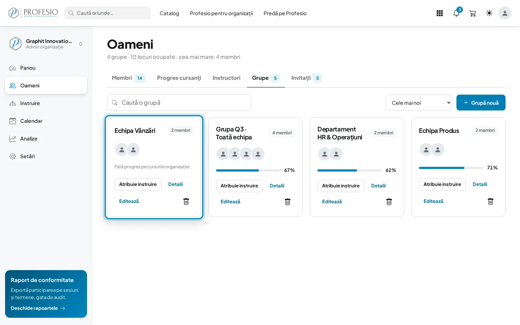Open Predă pe Profesio link

click(x=285, y=13)
